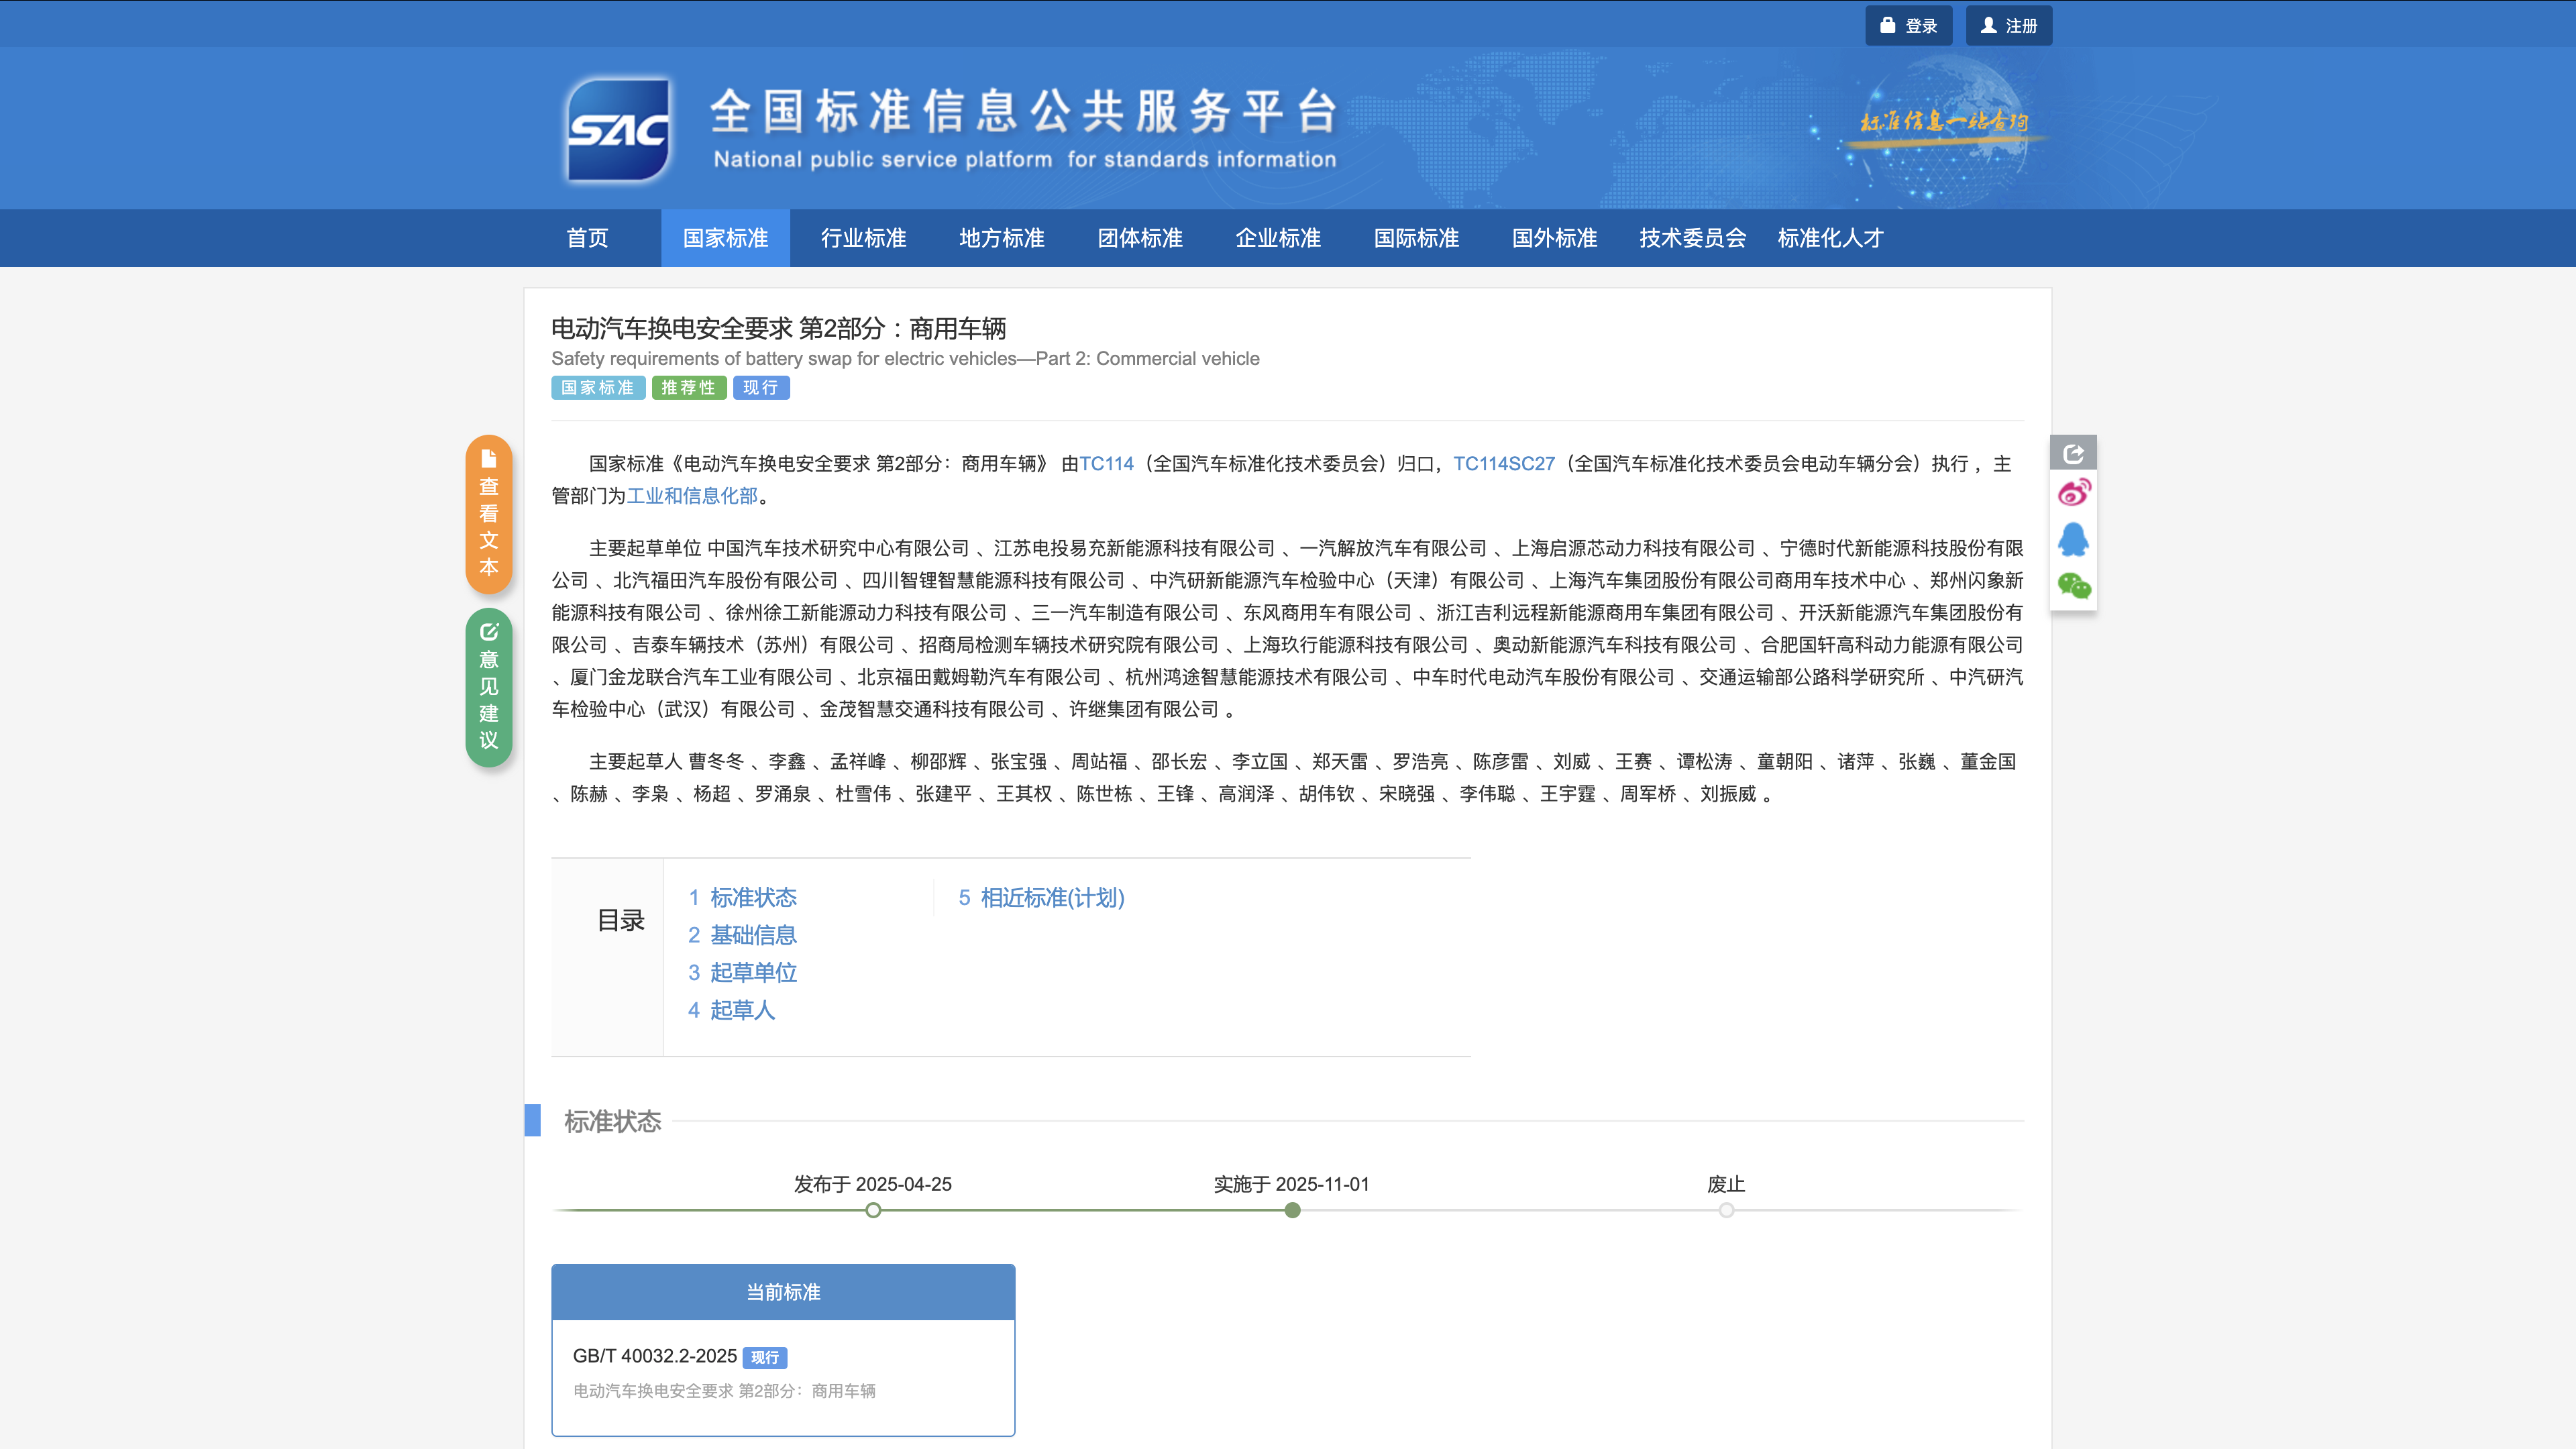
Task: Open the 查看文本 orange side button
Action: click(x=489, y=514)
